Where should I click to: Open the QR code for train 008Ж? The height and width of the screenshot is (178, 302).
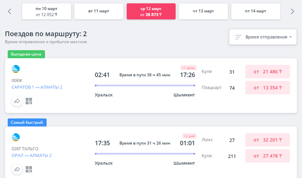click(x=29, y=101)
